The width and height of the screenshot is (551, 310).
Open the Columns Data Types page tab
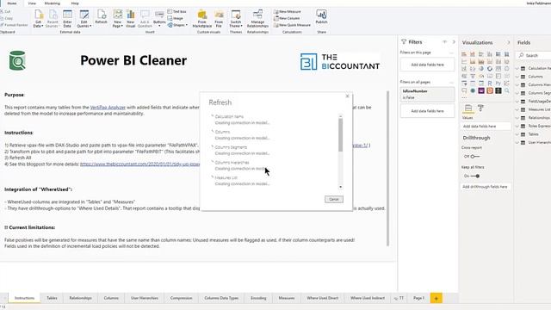tap(221, 298)
